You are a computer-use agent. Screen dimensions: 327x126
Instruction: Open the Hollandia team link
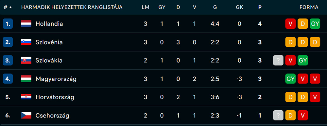(49, 24)
